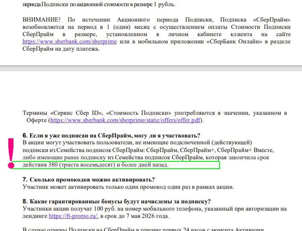Open the offer.pdf link in the Оферта reference
This screenshot has height=231, width=302.
[x=125, y=120]
